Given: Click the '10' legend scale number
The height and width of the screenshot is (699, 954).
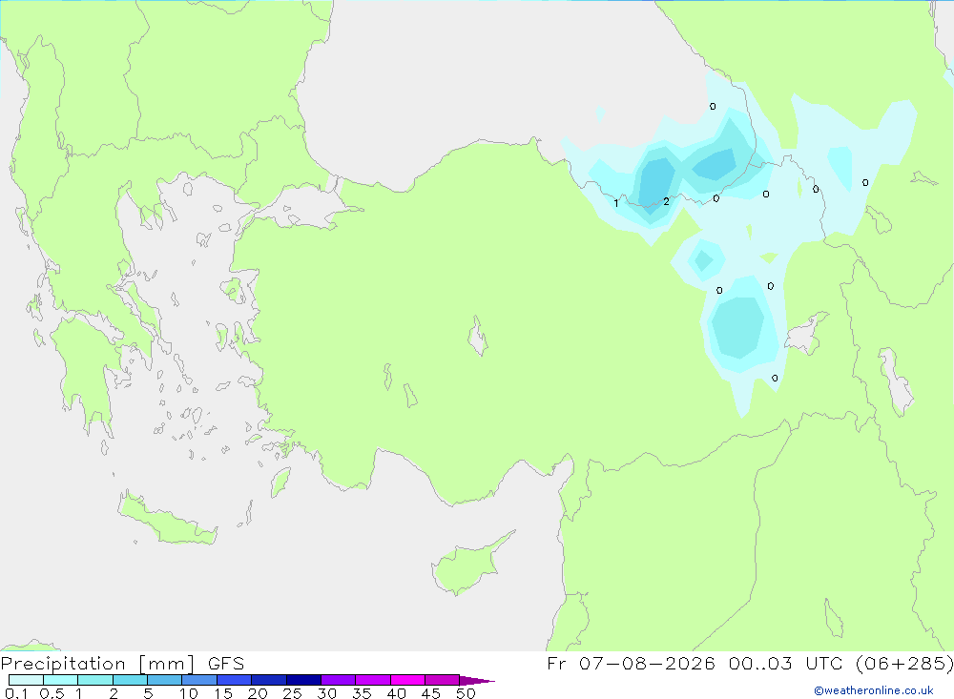Looking at the screenshot, I should point(189,693).
